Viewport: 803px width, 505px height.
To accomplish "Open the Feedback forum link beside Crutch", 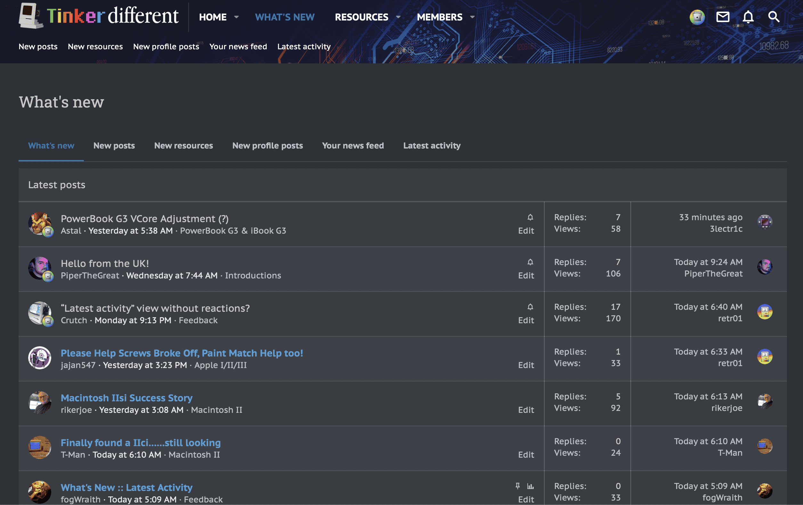I will click(x=198, y=320).
